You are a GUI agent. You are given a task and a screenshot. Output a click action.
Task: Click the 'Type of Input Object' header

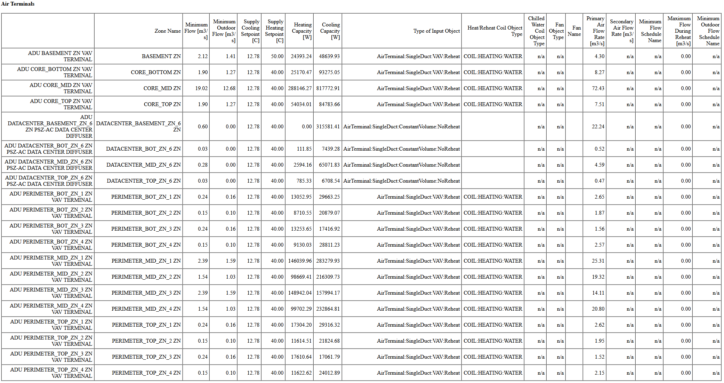coord(436,31)
